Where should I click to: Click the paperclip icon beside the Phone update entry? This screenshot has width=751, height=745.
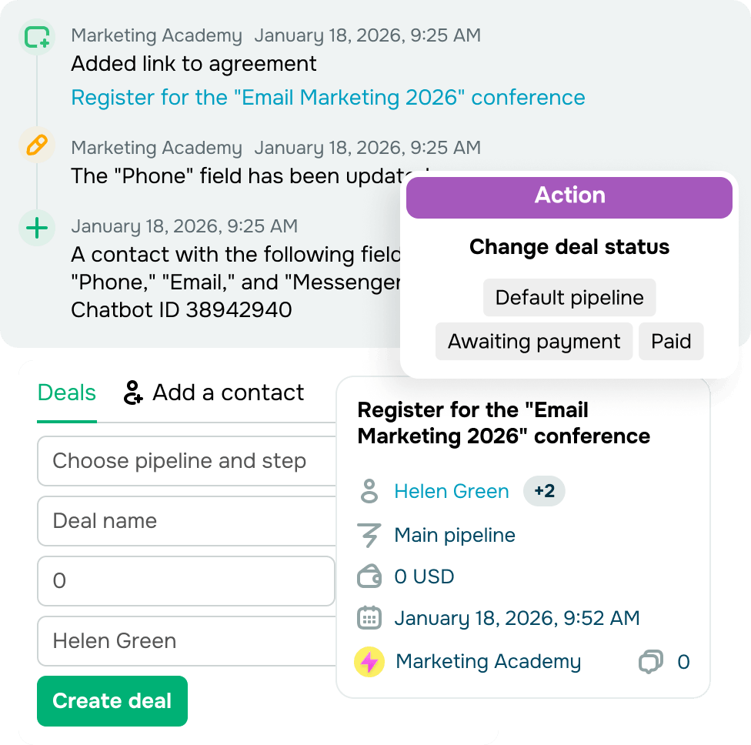[x=36, y=146]
